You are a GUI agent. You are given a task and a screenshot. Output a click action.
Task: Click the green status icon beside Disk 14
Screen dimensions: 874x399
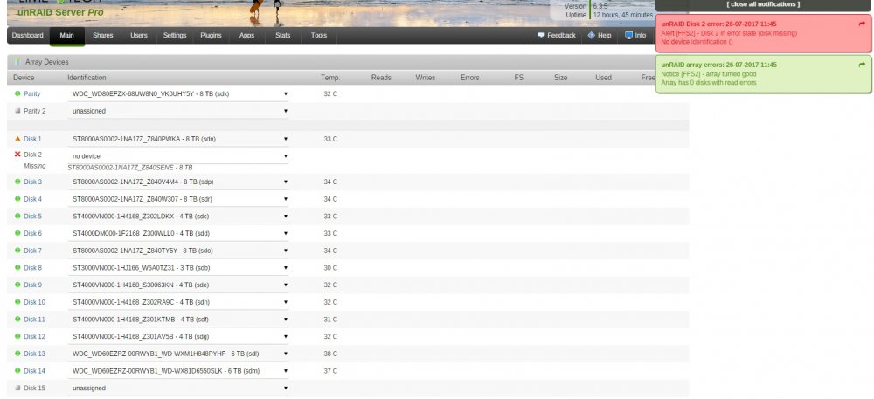click(x=17, y=370)
